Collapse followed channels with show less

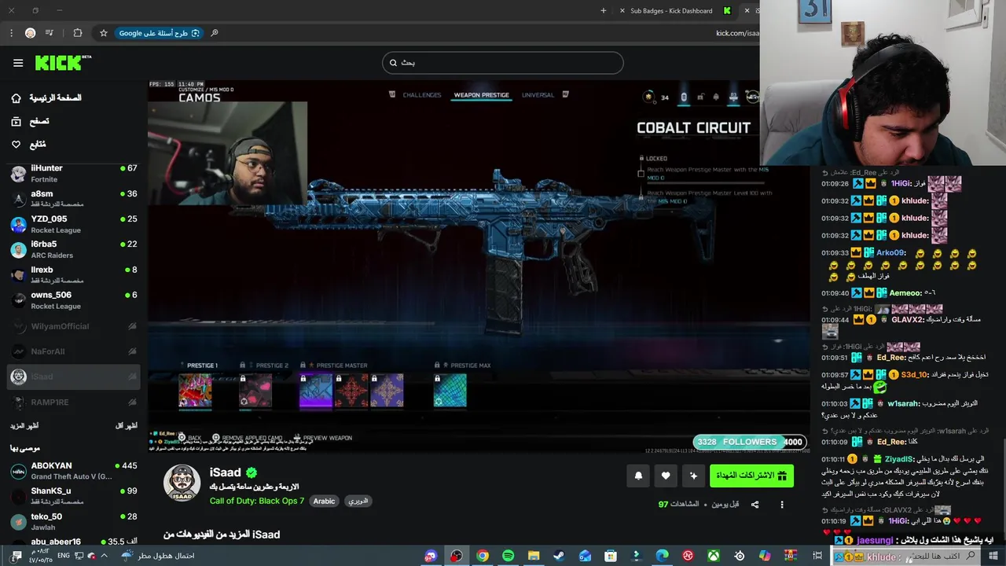click(x=127, y=425)
